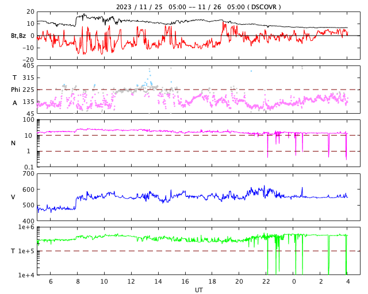
Task: Click the '4' hour tick on the UT axis
Action: coord(348,281)
